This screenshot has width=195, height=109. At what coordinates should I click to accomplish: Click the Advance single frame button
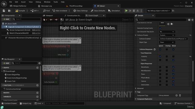click(x=130, y=11)
